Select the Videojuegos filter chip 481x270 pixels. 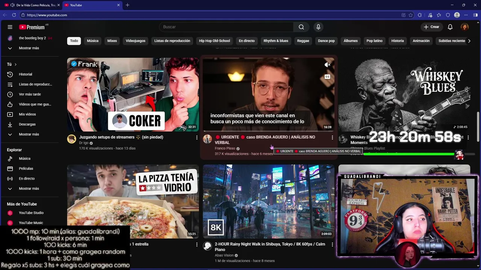[135, 41]
